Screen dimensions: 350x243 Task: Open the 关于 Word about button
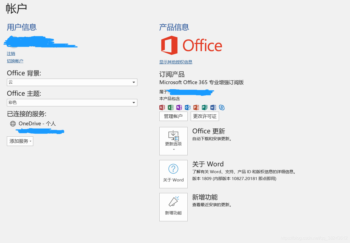[173, 174]
